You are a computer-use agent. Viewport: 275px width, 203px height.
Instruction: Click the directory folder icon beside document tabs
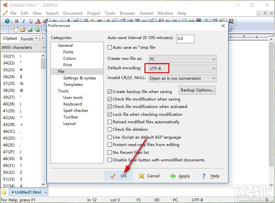pyautogui.click(x=4, y=192)
